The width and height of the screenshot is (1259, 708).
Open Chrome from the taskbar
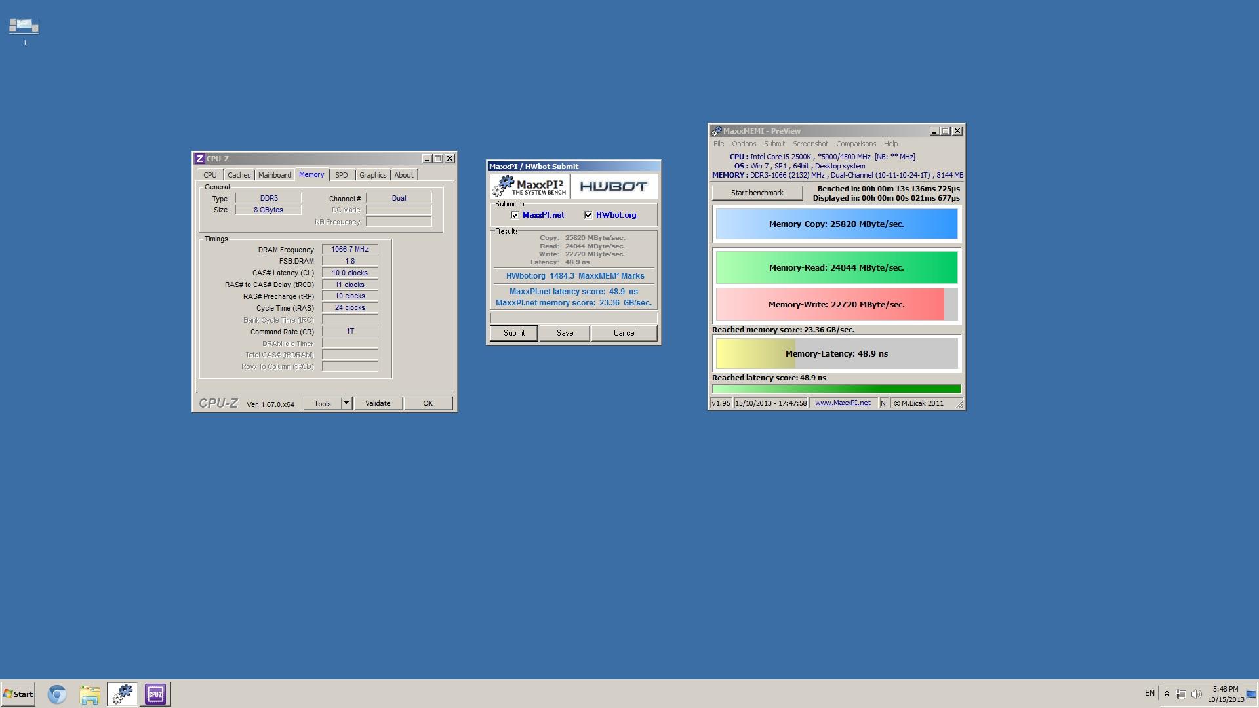coord(57,694)
